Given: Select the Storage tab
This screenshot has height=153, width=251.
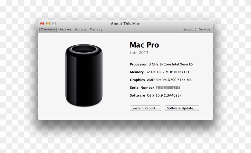Looking at the screenshot, I should point(80,29).
